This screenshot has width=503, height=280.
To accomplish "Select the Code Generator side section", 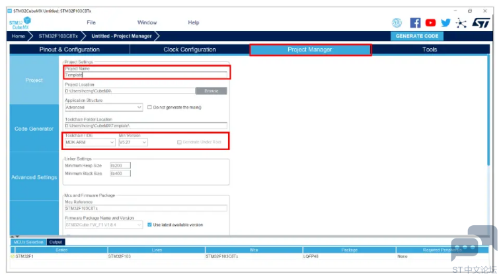I will click(34, 129).
